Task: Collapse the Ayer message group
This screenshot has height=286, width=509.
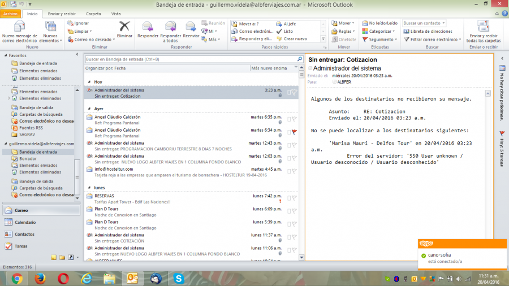Action: 89,109
